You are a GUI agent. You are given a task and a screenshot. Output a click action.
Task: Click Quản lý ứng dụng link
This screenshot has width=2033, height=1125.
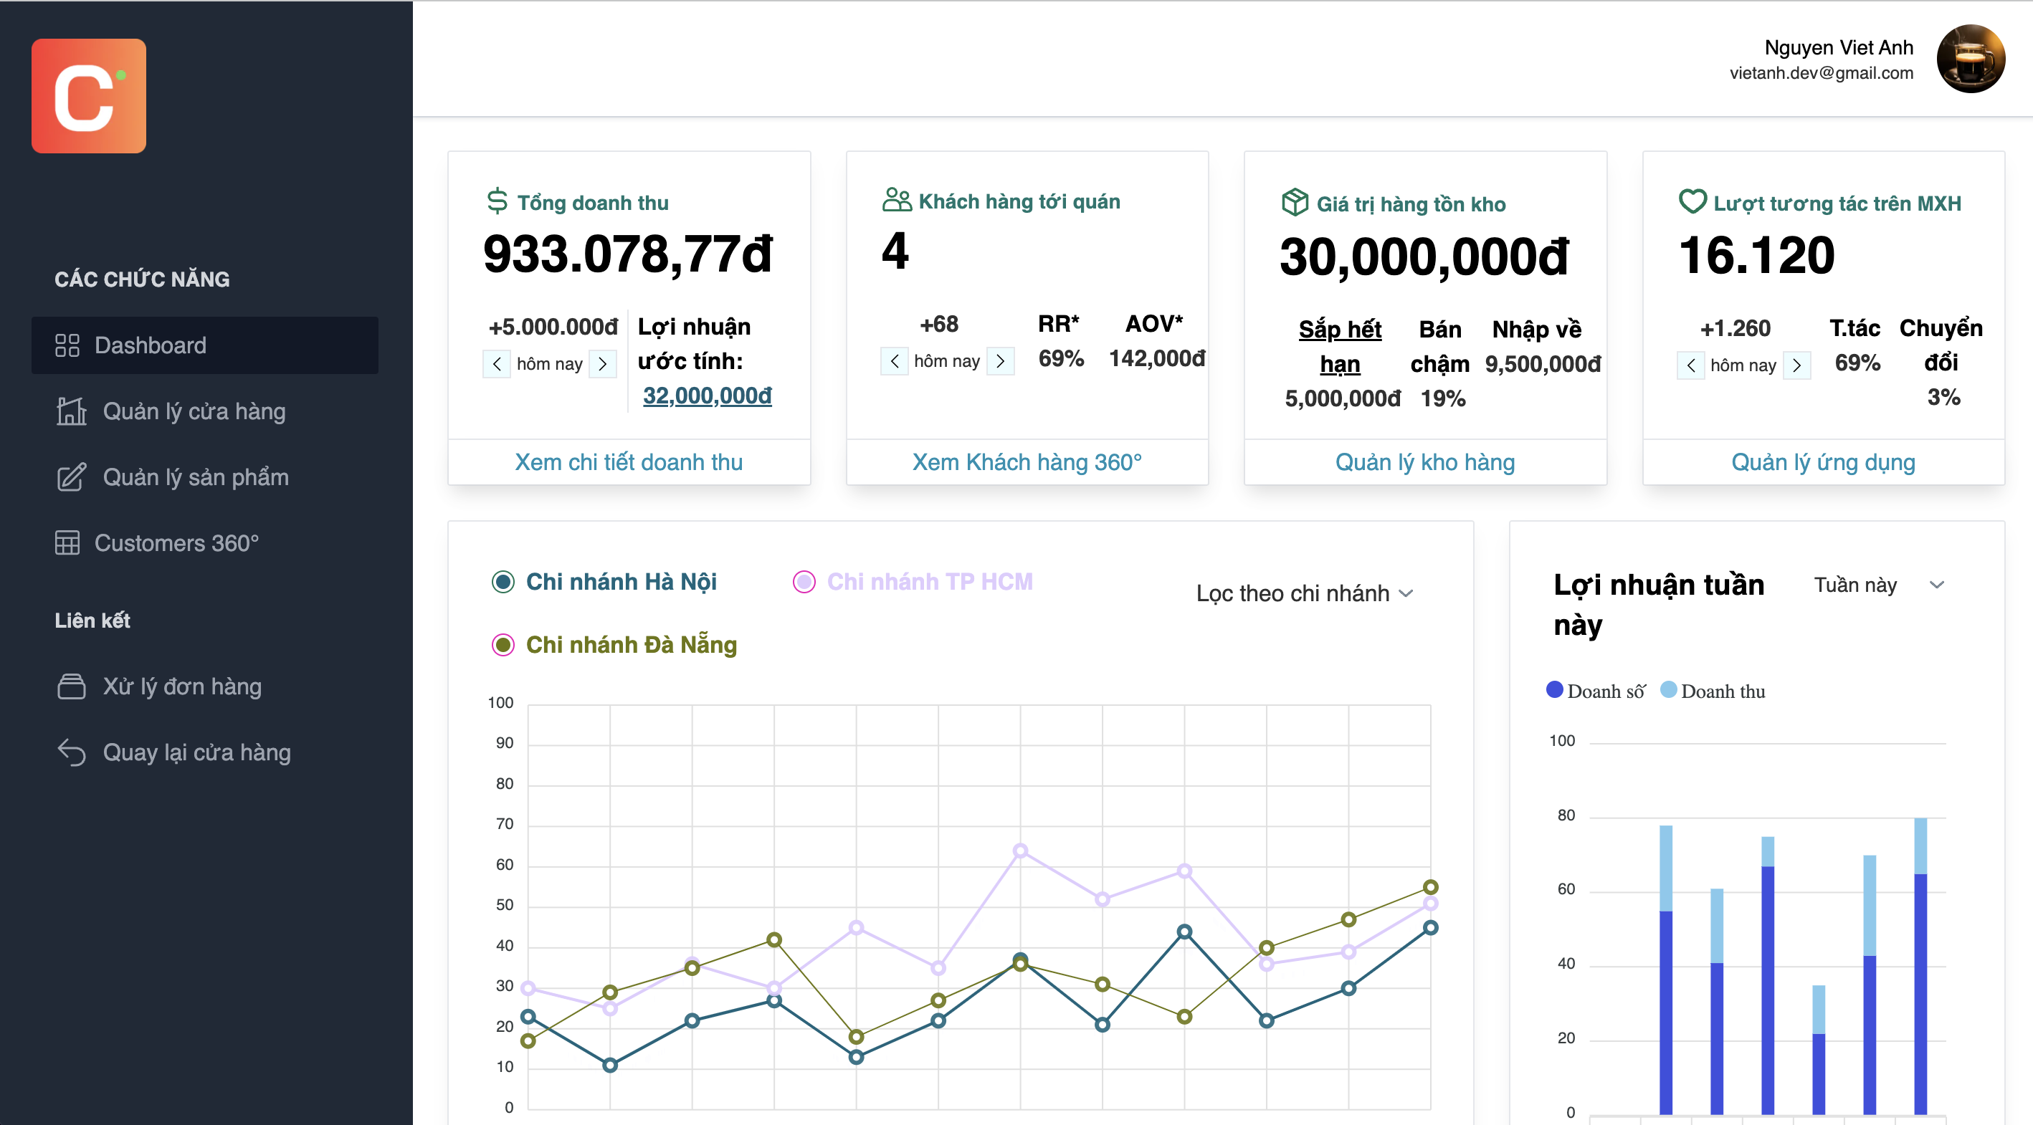[1823, 462]
